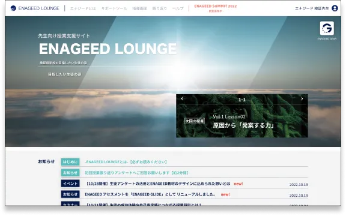This screenshot has height=216, width=346.
Task: Click the teal お知らせ category tag
Action: 70,173
